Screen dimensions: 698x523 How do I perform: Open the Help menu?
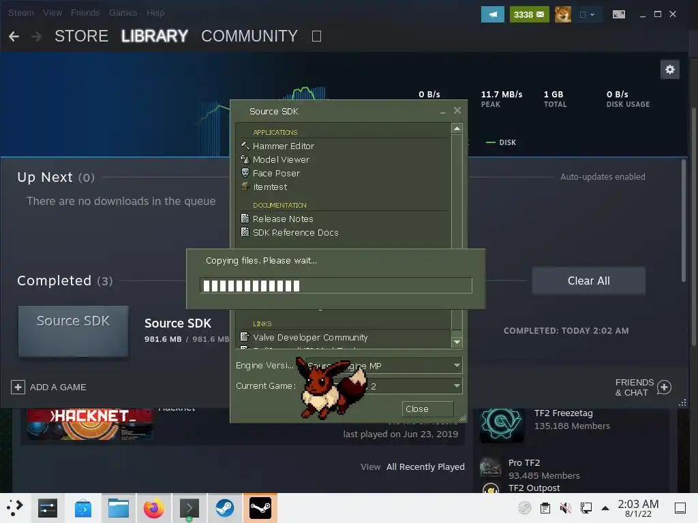pos(155,13)
